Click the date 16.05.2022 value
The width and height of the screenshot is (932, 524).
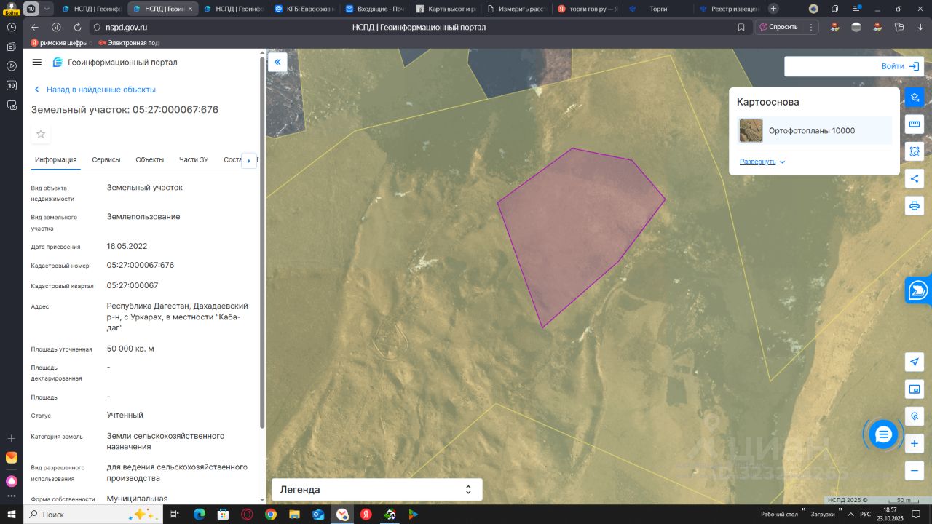(x=127, y=246)
